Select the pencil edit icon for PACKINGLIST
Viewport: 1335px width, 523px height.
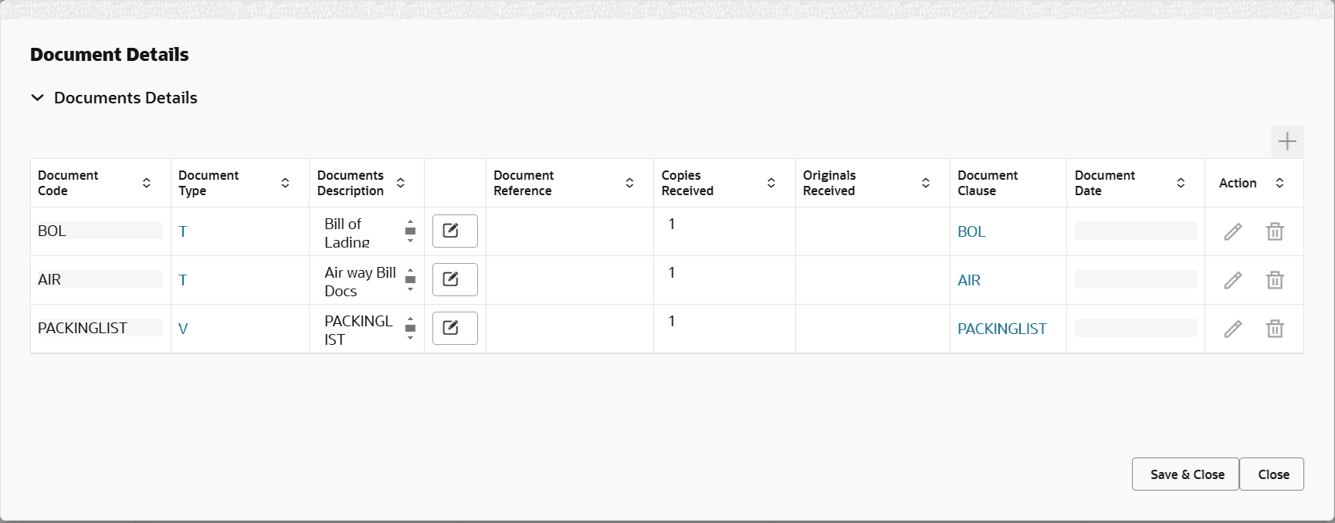[1232, 328]
